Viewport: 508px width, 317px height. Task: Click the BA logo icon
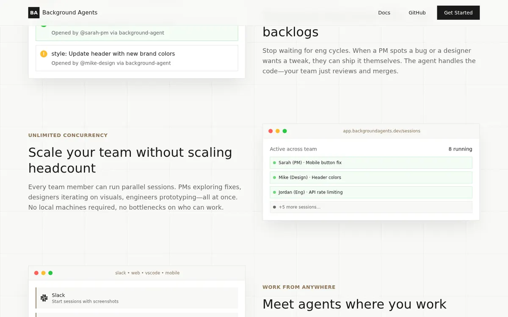[34, 13]
